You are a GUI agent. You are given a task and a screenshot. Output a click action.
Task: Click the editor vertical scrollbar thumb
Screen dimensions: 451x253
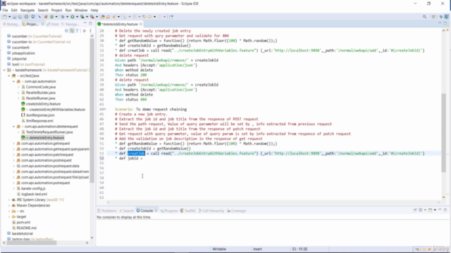click(x=443, y=133)
